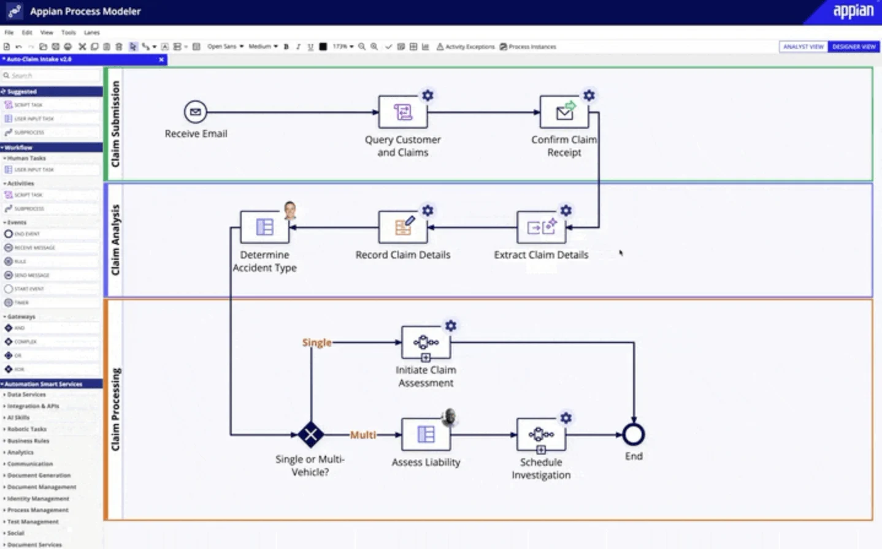Collapse the Gateways group
882x549 pixels.
(20, 317)
